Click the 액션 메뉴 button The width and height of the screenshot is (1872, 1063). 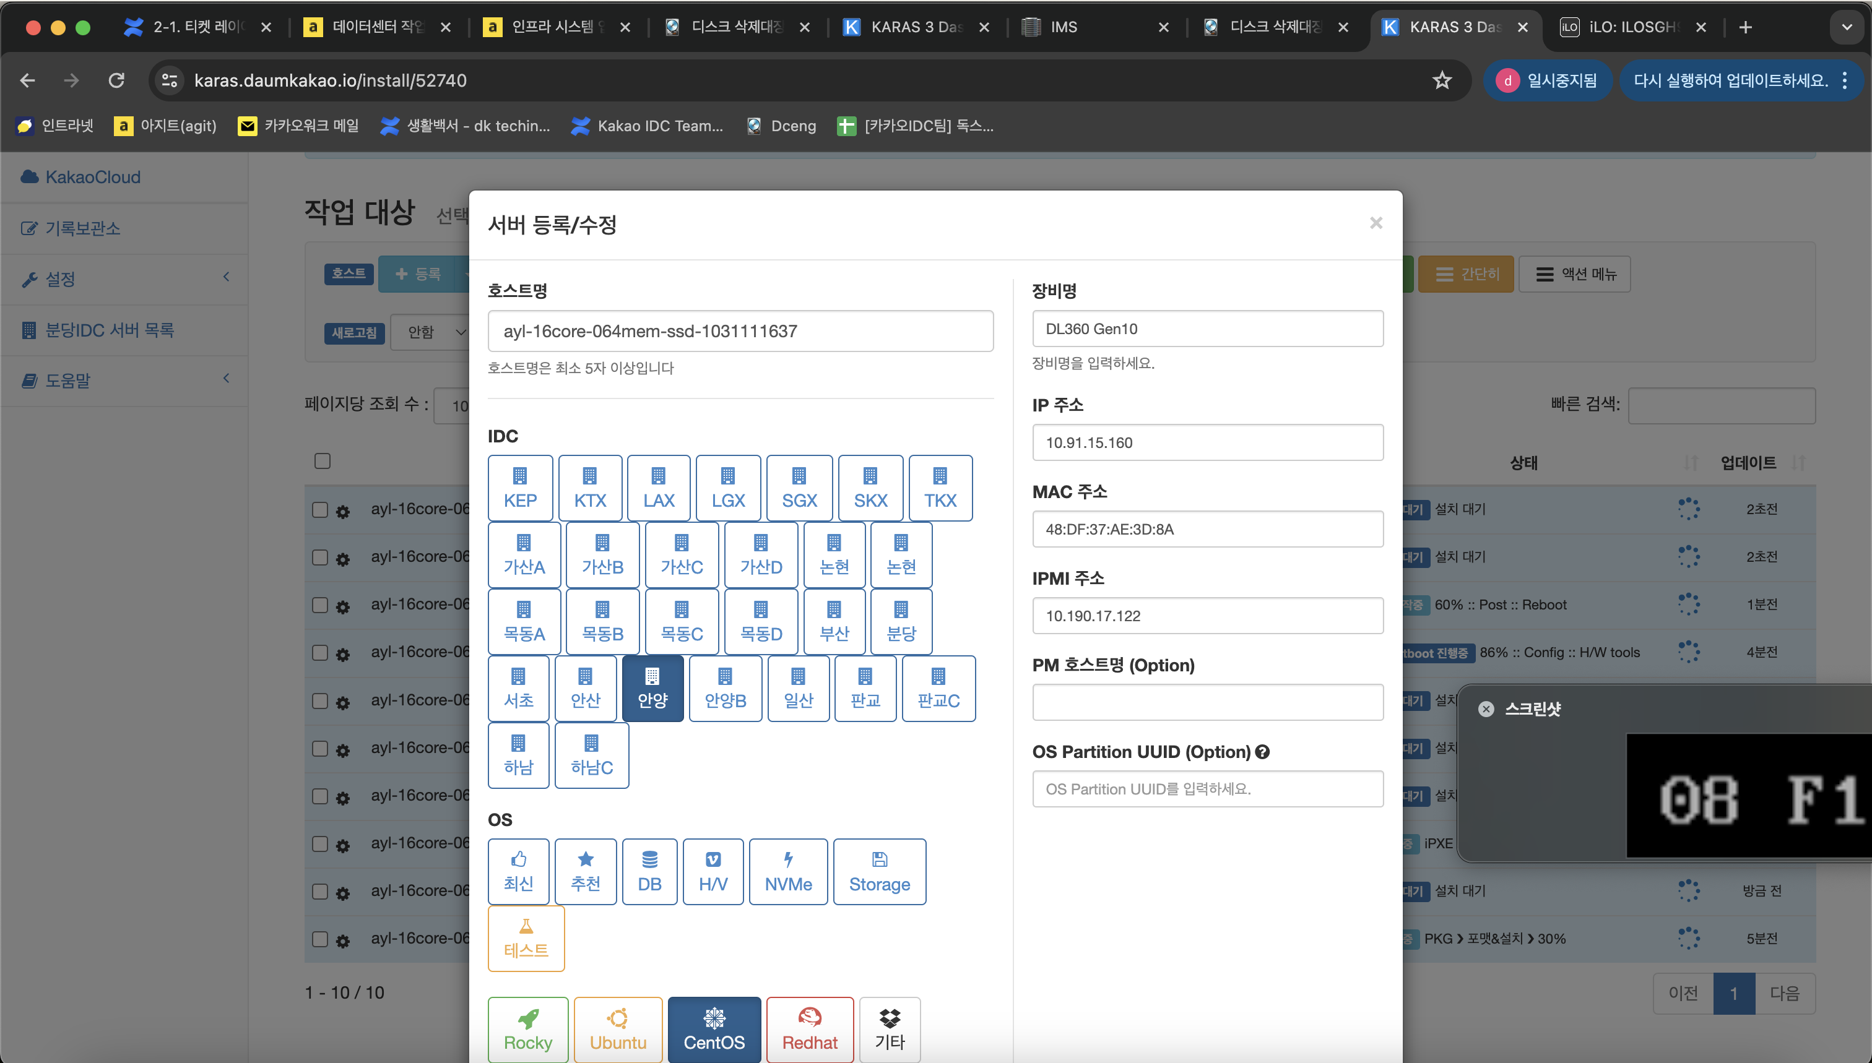[1575, 273]
